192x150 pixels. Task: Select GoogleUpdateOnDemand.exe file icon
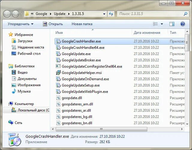click(x=58, y=79)
